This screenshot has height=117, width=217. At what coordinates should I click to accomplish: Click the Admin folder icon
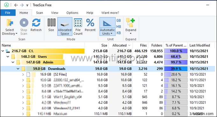(18, 62)
